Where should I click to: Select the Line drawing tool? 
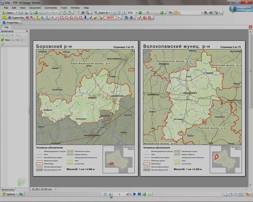[x=57, y=18]
